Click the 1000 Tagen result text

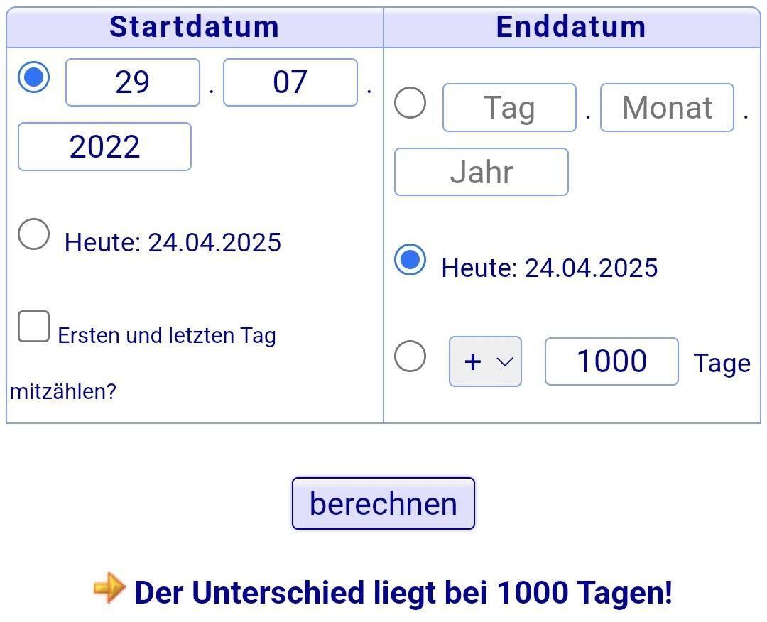[x=584, y=592]
